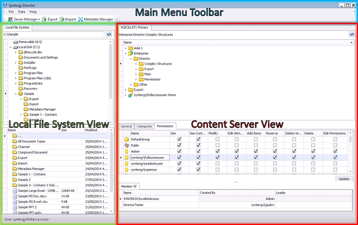
Task: Click the permissions grid vertical scrollbar
Action: tap(350, 152)
